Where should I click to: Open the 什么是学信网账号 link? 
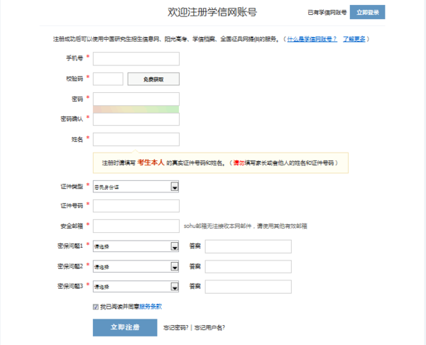tap(312, 38)
